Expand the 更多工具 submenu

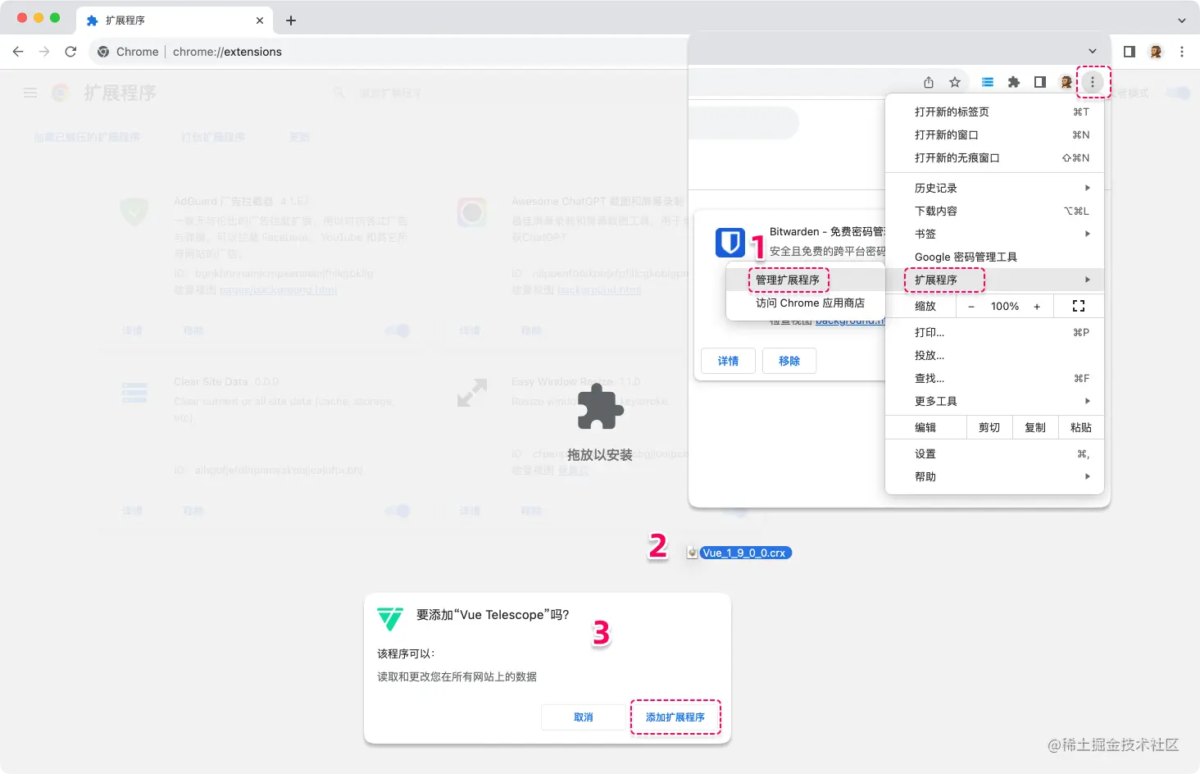[995, 401]
